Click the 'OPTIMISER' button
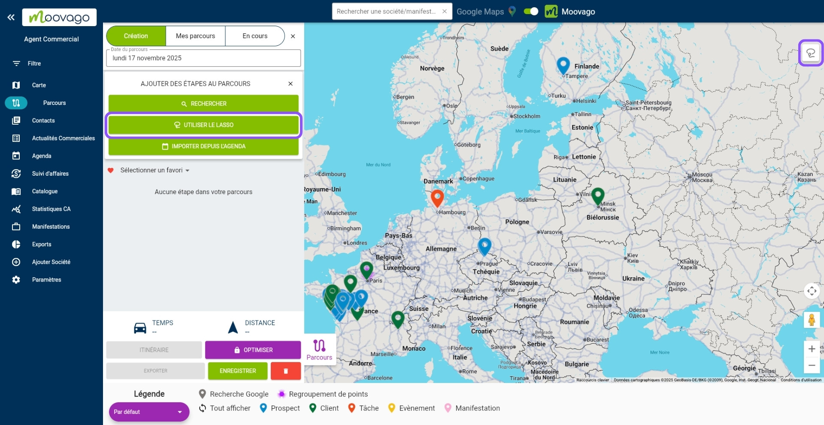 click(x=252, y=350)
